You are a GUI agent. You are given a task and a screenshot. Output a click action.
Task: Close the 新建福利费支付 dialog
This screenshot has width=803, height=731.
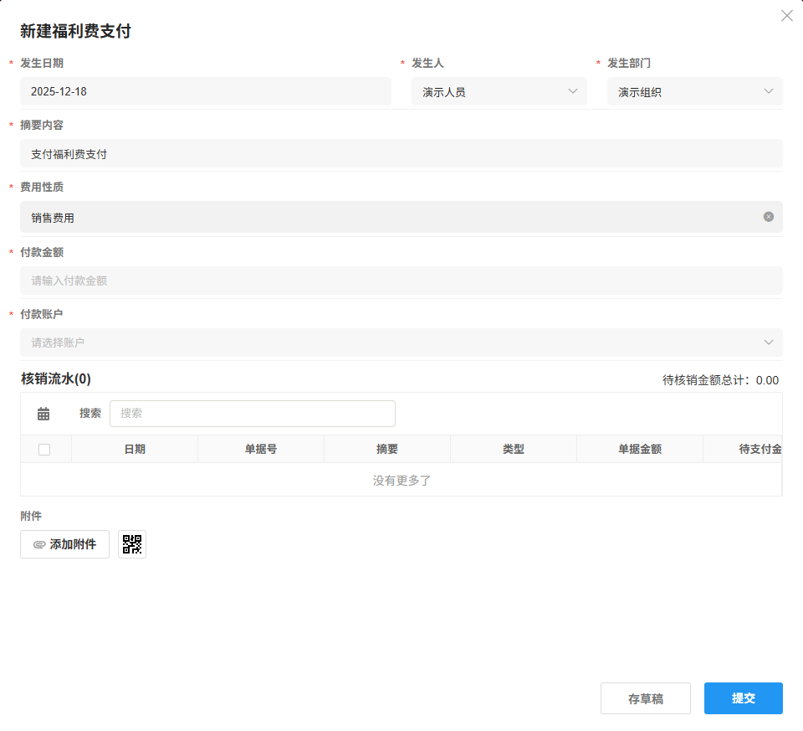tap(786, 15)
